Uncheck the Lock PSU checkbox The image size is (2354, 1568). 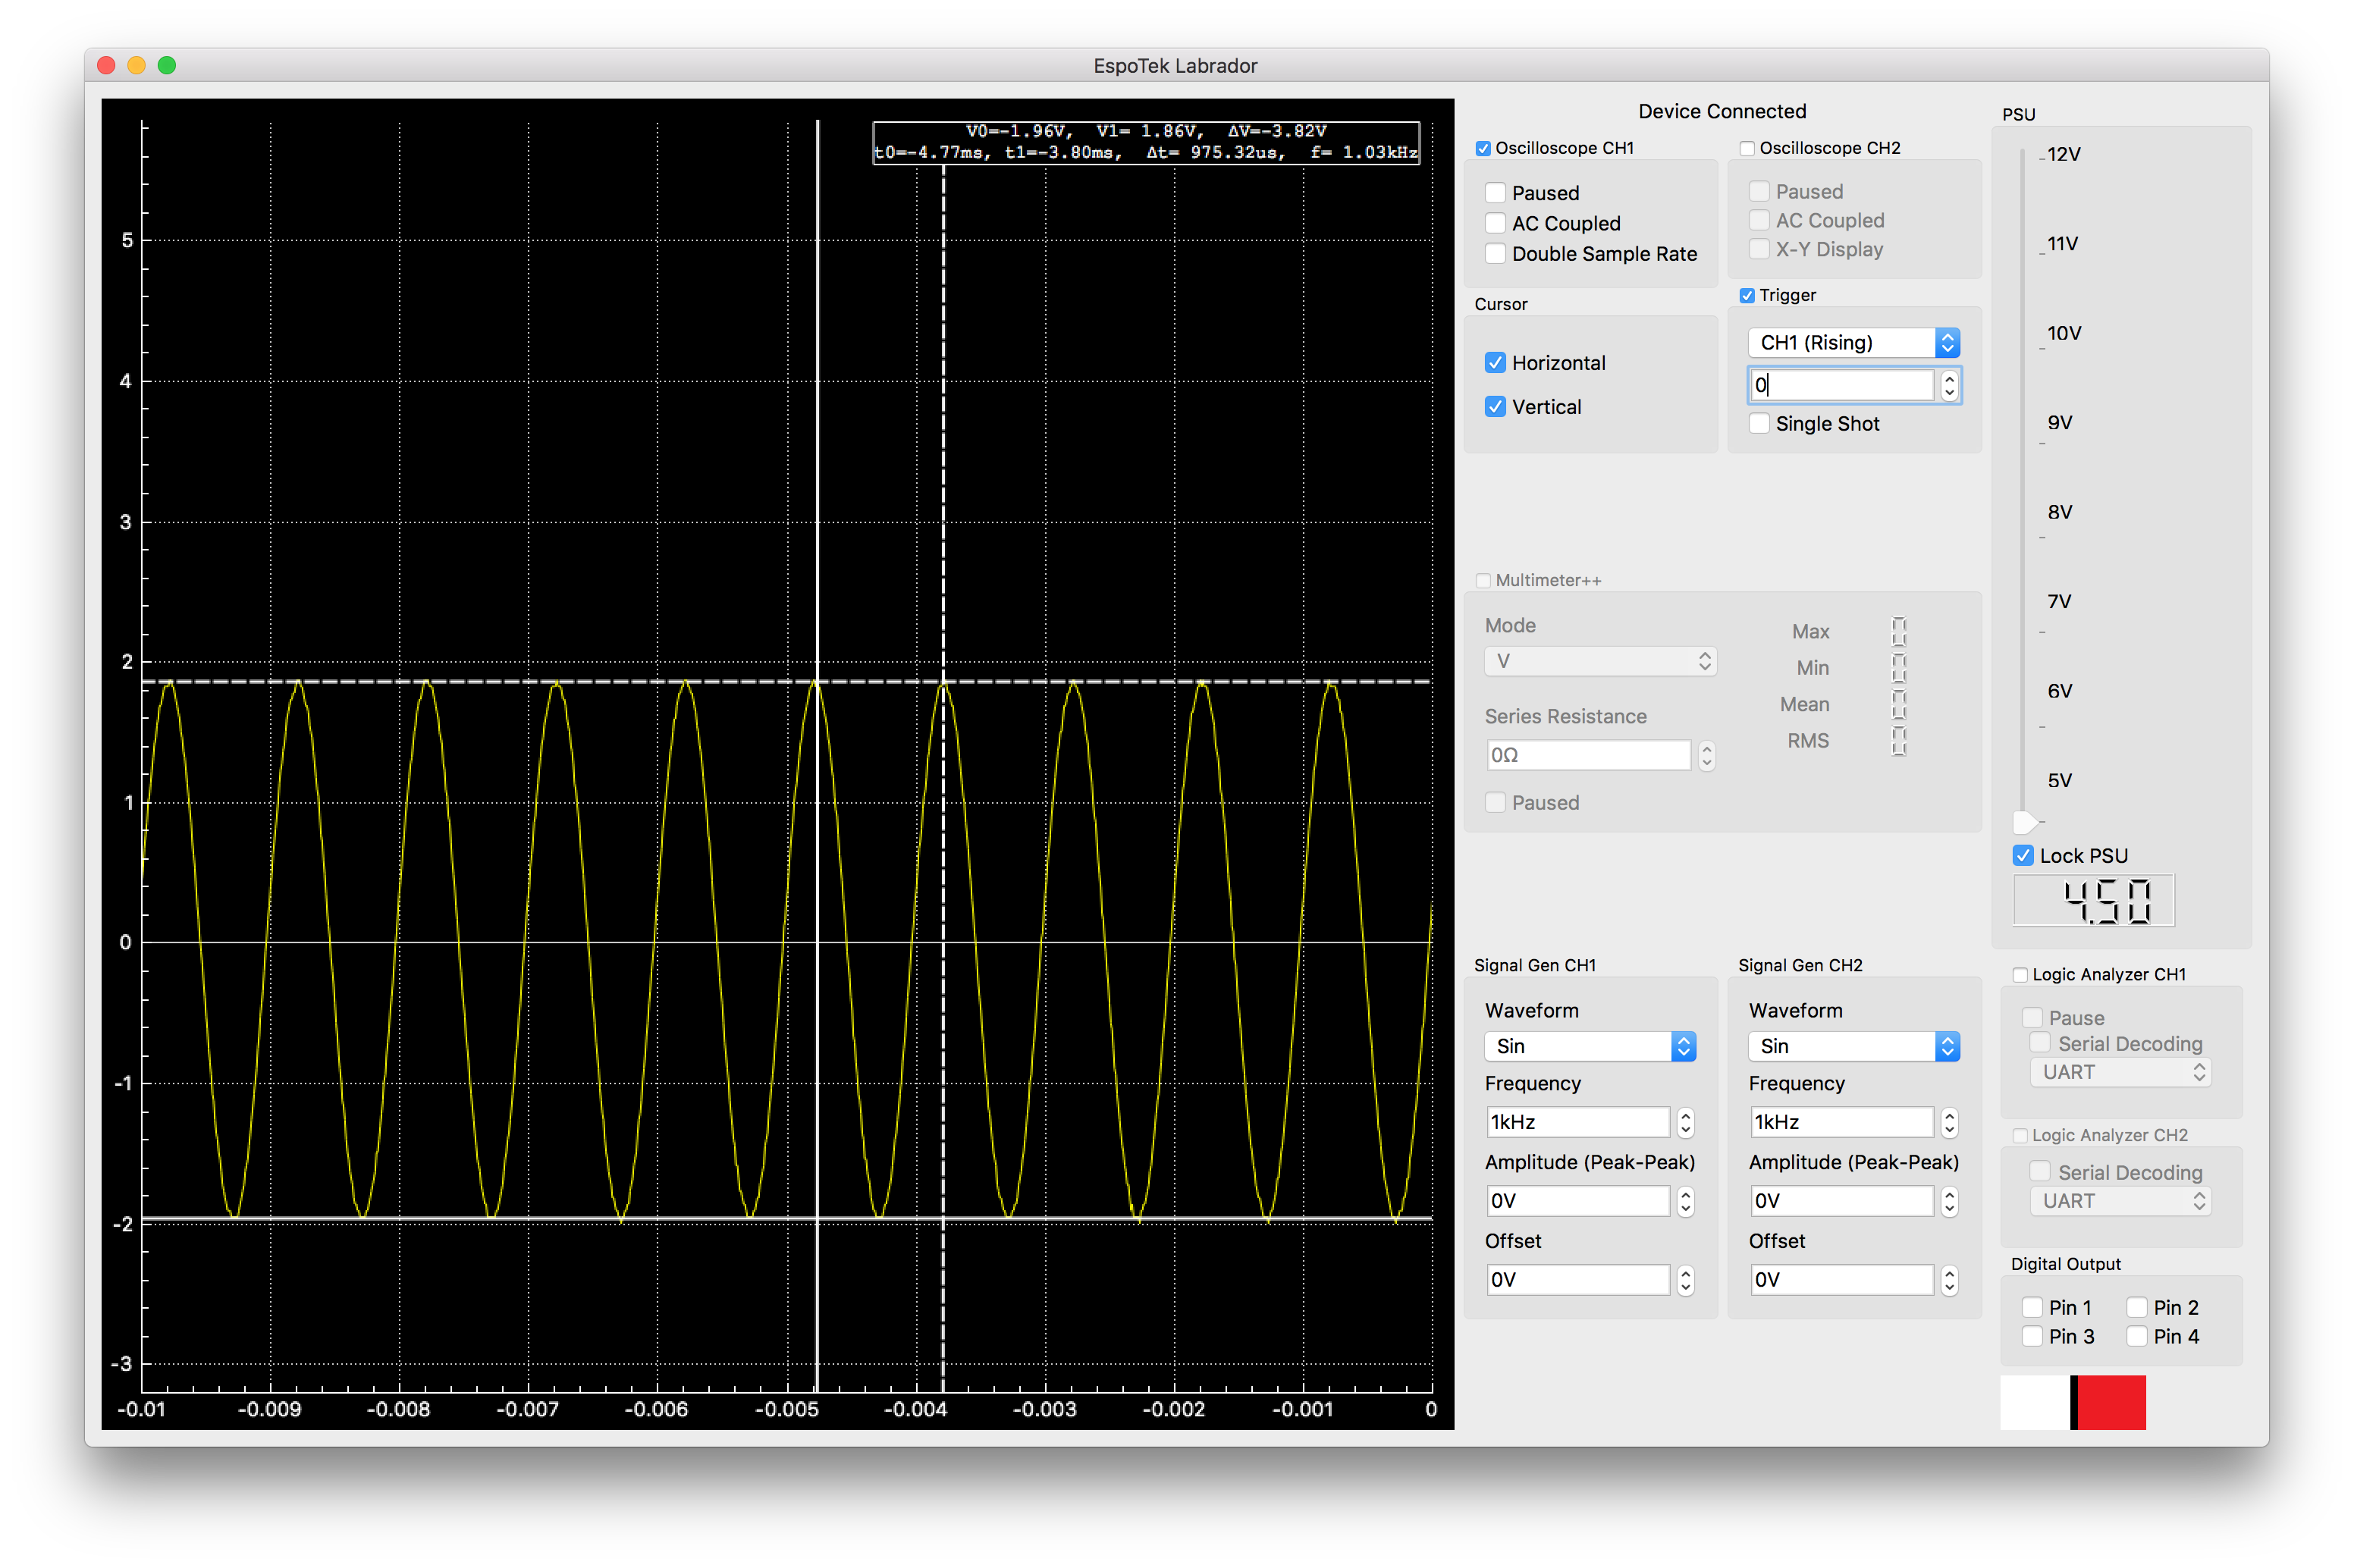point(2023,856)
